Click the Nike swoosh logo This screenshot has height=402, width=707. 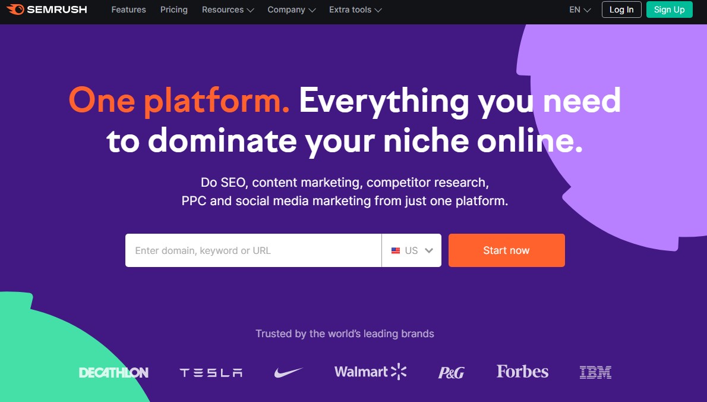tap(289, 370)
